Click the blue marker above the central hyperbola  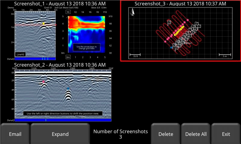(x=68, y=88)
